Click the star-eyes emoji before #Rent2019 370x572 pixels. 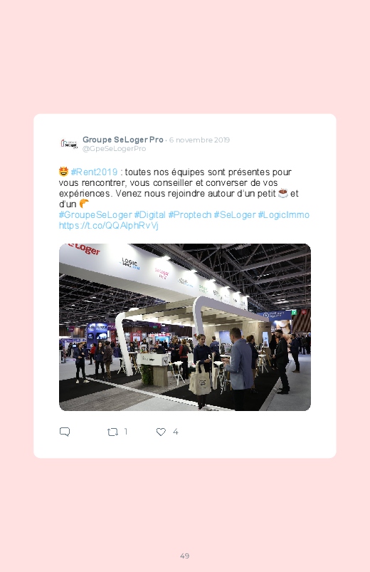(x=64, y=172)
